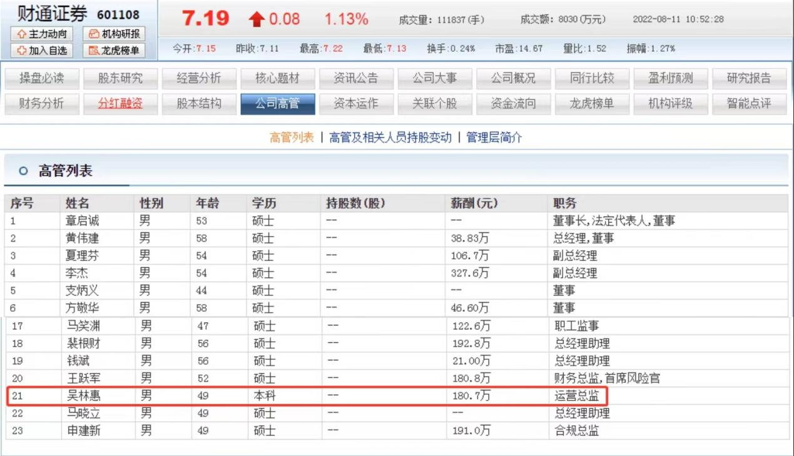Click 加入自选 button
This screenshot has width=794, height=456.
click(x=43, y=51)
